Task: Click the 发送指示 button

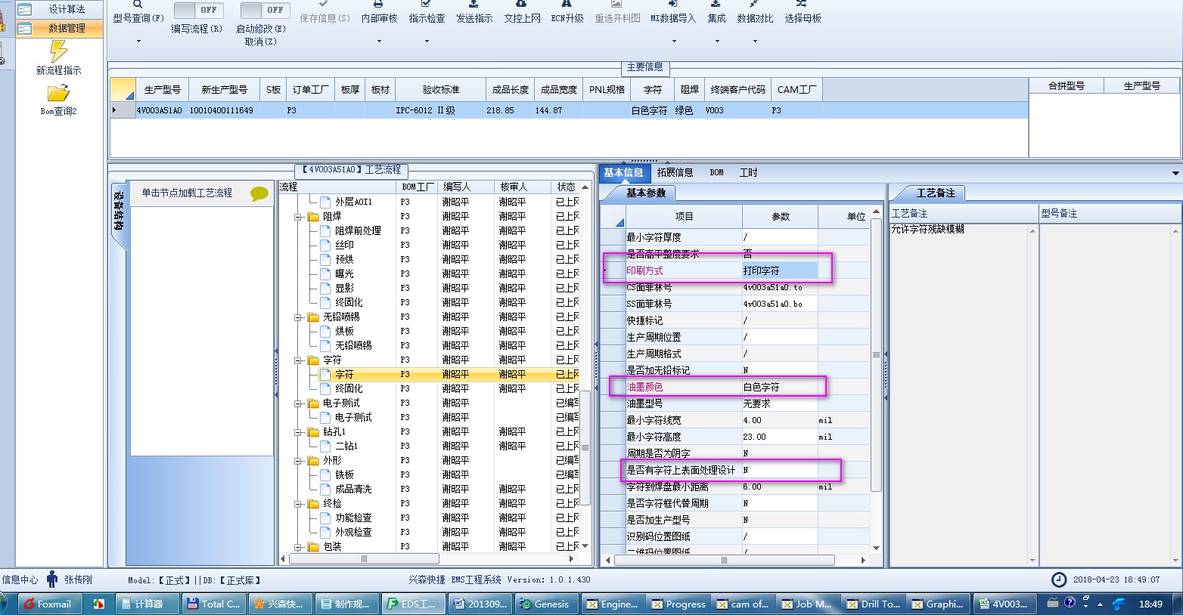Action: pyautogui.click(x=474, y=13)
